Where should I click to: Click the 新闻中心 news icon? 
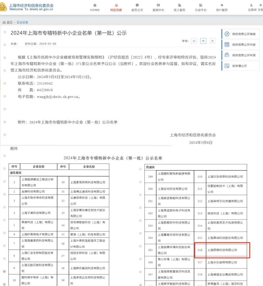click(x=158, y=5)
